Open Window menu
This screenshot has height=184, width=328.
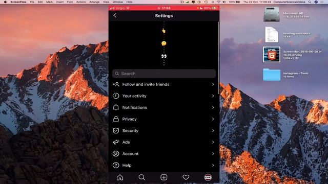coord(118,2)
